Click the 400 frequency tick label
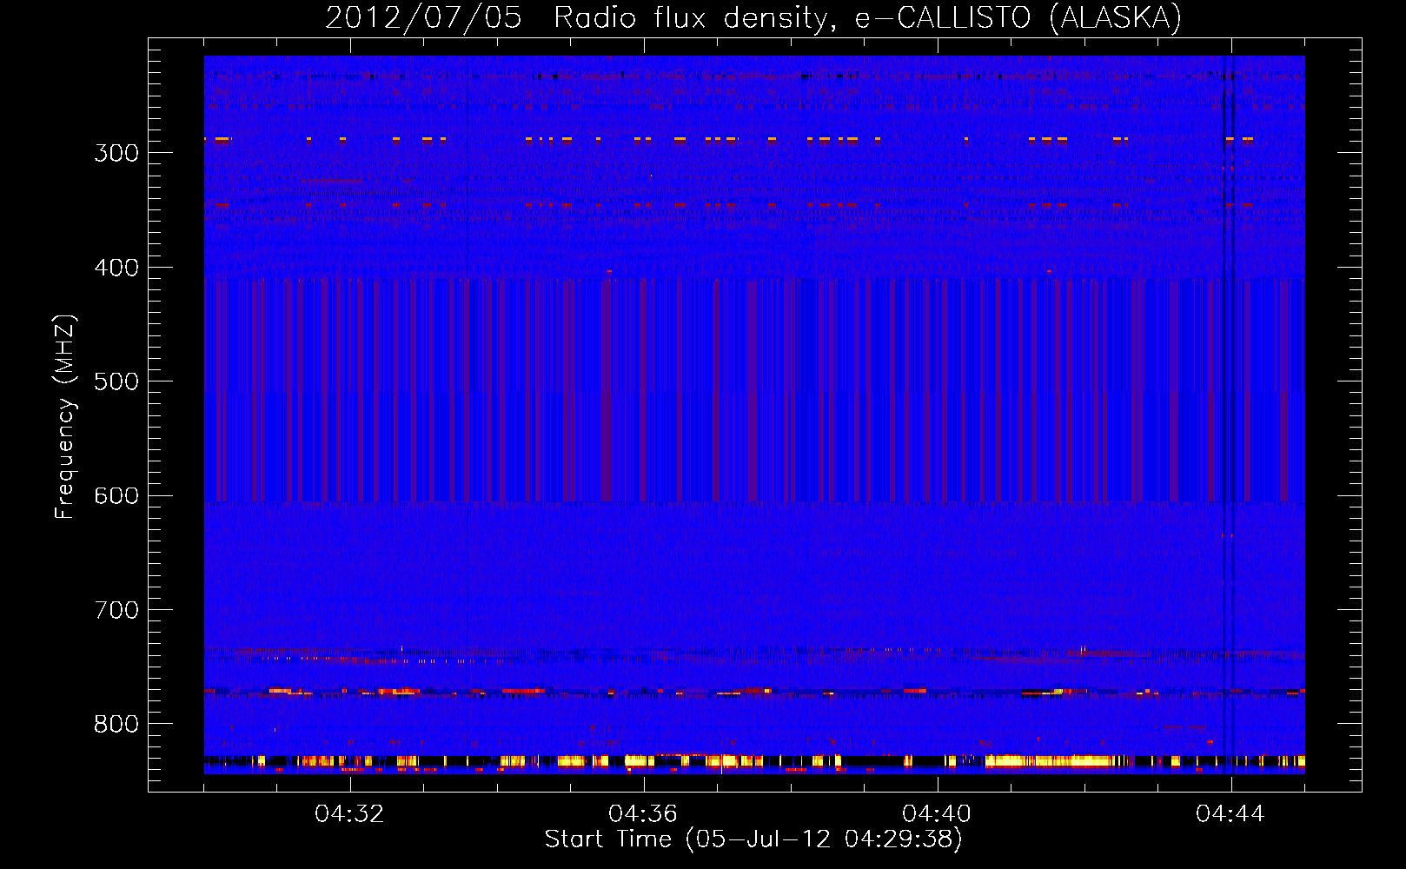The height and width of the screenshot is (869, 1406). pyautogui.click(x=116, y=268)
